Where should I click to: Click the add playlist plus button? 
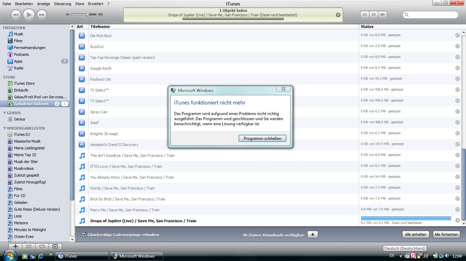(x=15, y=246)
